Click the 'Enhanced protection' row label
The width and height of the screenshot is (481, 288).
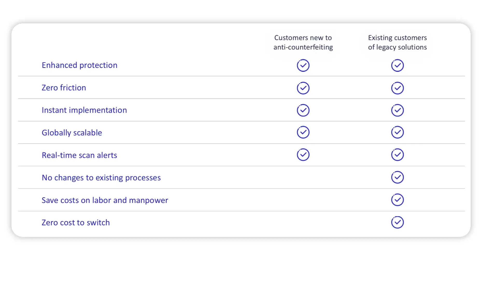(80, 65)
